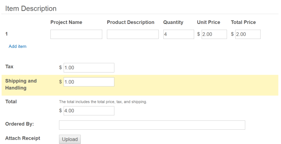Image resolution: width=281 pixels, height=144 pixels.
Task: Click the total includes tax helper text
Action: coord(103,102)
